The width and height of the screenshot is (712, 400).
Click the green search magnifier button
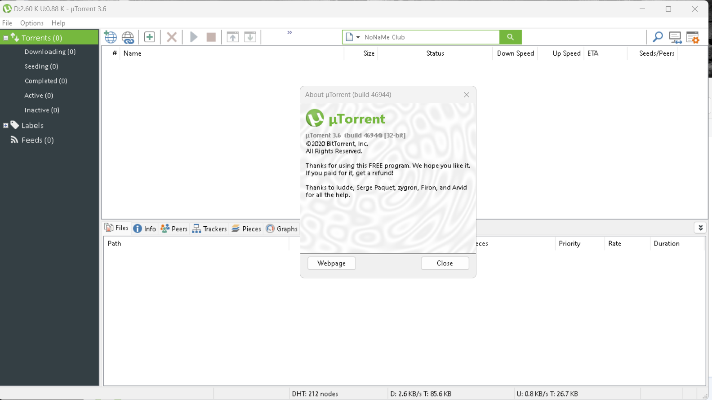511,37
